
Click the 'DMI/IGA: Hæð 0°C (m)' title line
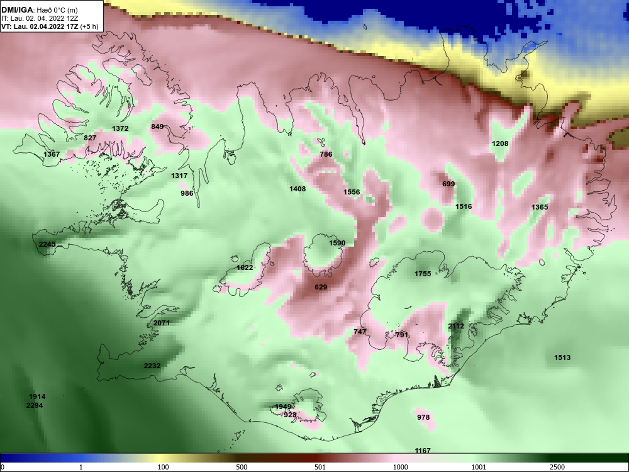click(x=39, y=10)
